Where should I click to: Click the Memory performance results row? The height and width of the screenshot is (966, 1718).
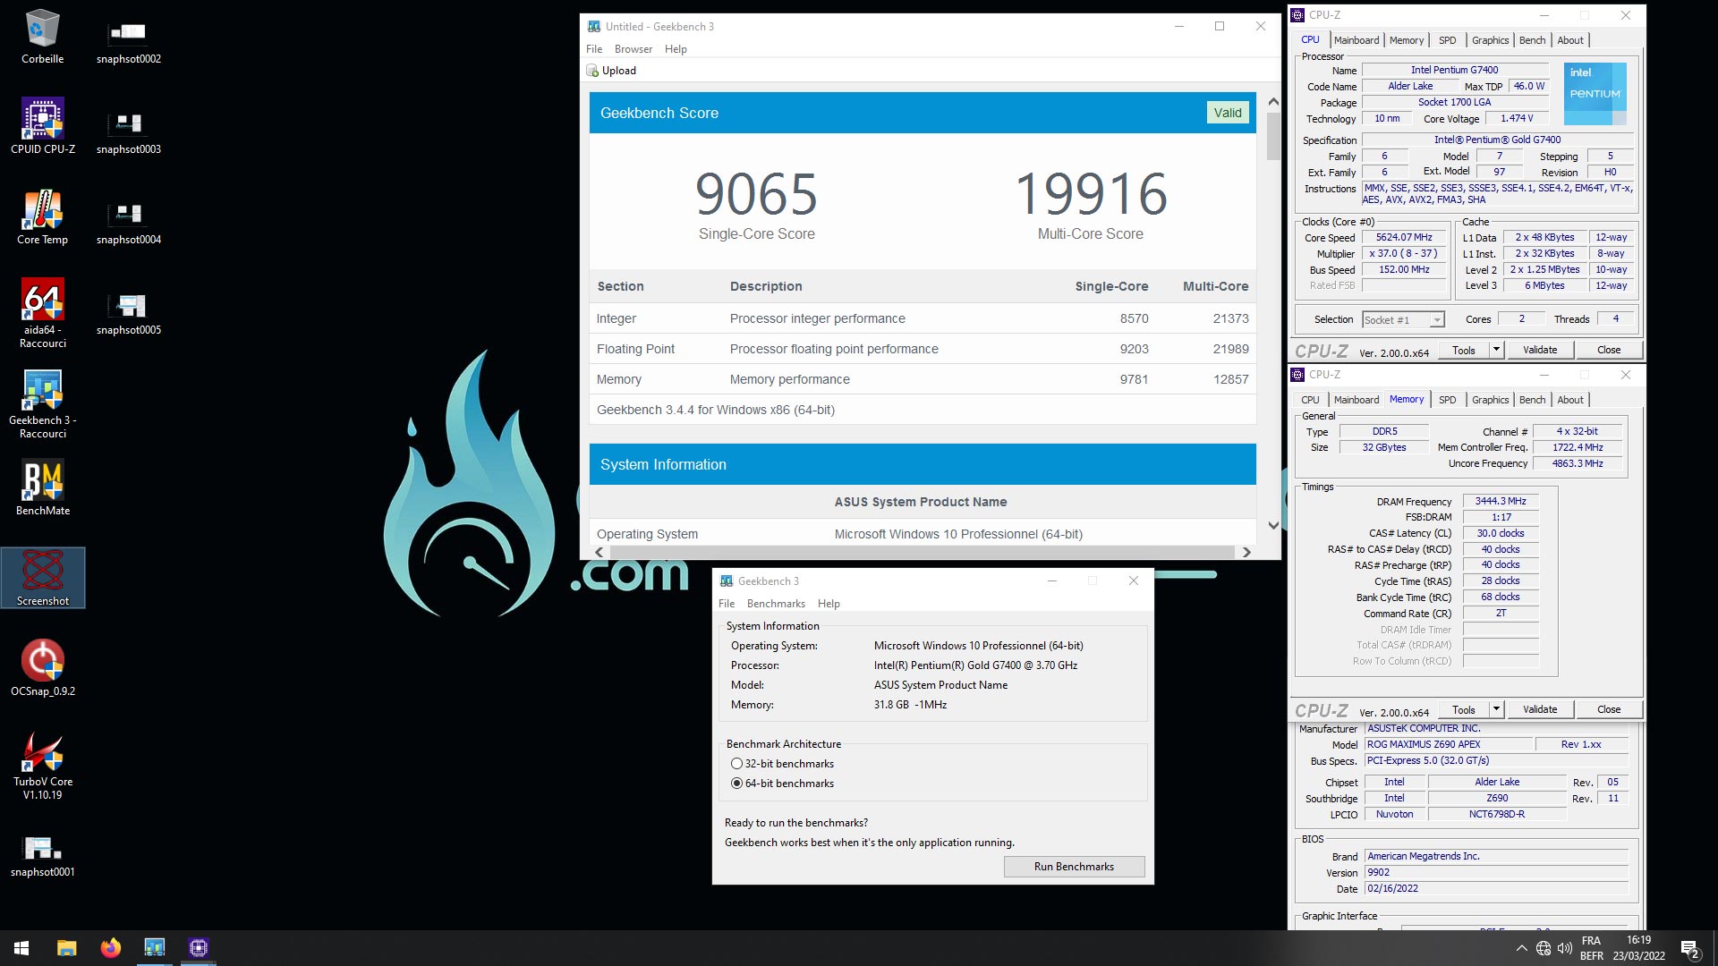click(x=923, y=379)
